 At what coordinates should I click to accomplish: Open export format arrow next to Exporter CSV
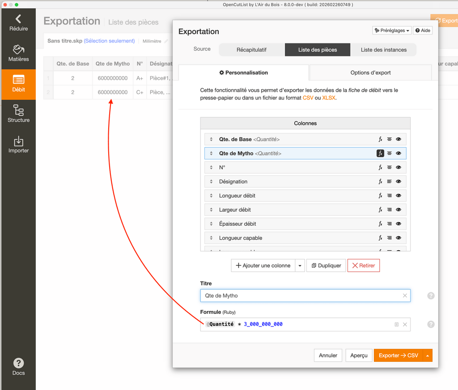[428, 356]
